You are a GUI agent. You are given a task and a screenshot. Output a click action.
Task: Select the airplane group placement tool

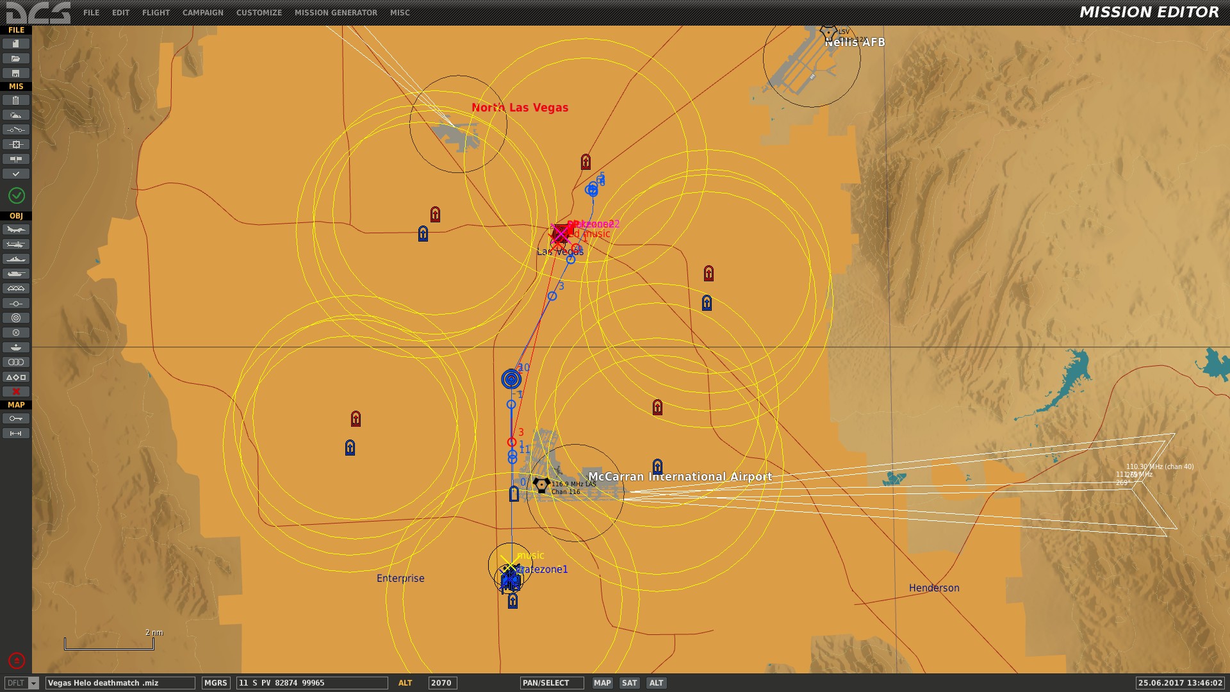16,229
